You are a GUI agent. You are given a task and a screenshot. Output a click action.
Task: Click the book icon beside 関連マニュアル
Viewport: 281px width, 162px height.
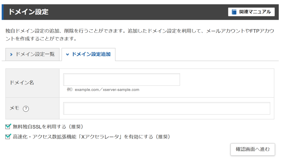(x=234, y=12)
